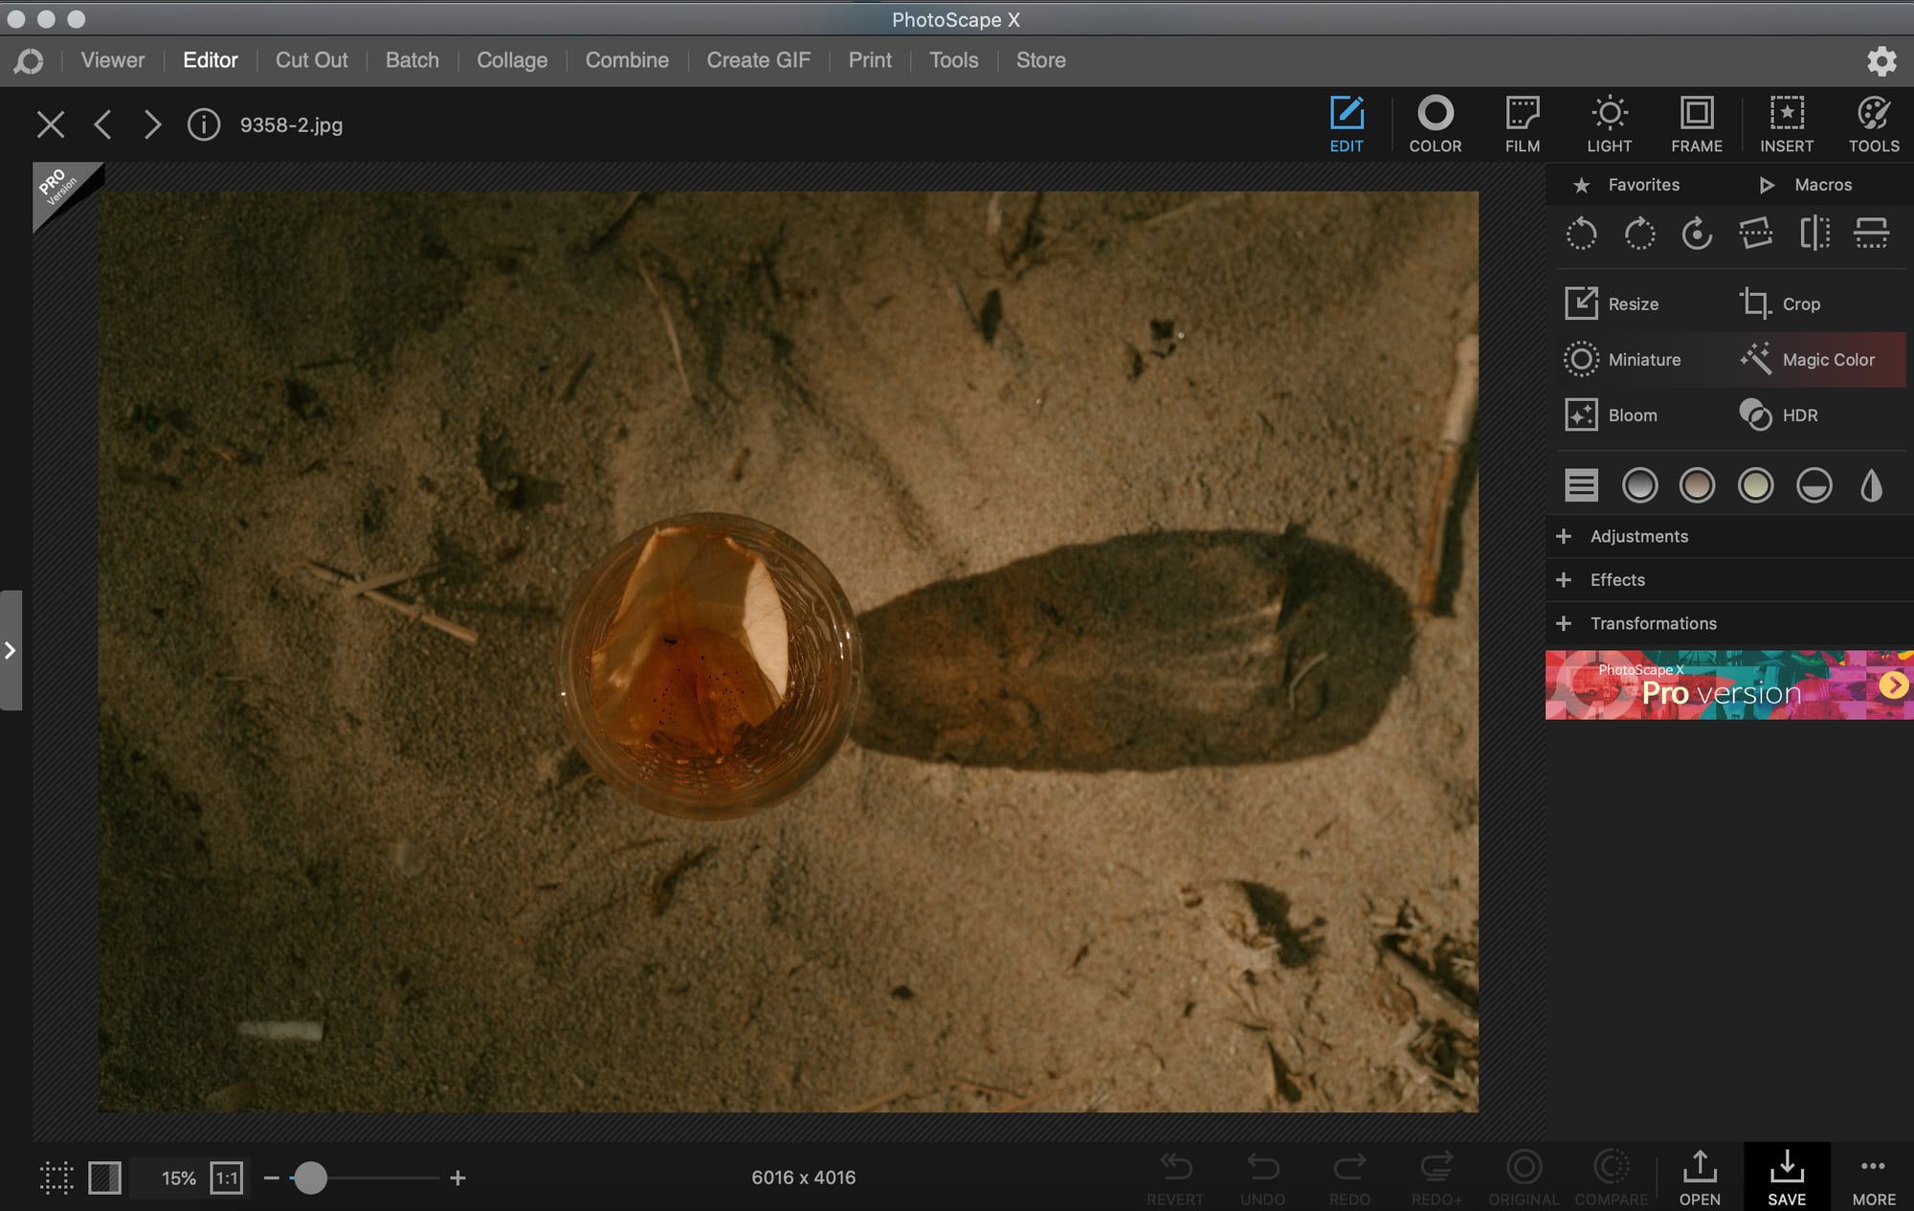The height and width of the screenshot is (1211, 1914).
Task: Expand the Adjustments section
Action: [1638, 536]
